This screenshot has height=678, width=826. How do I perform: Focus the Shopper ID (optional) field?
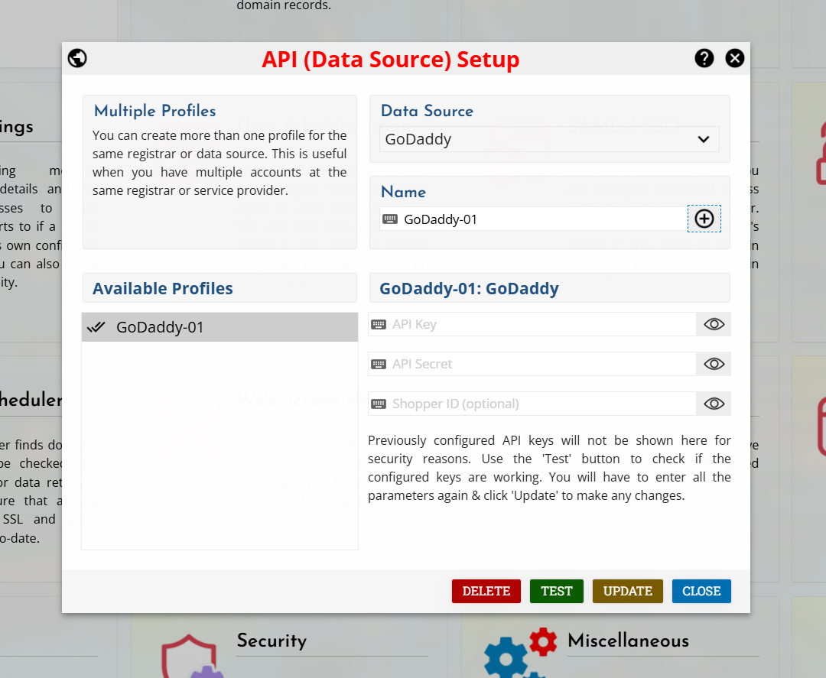[532, 404]
